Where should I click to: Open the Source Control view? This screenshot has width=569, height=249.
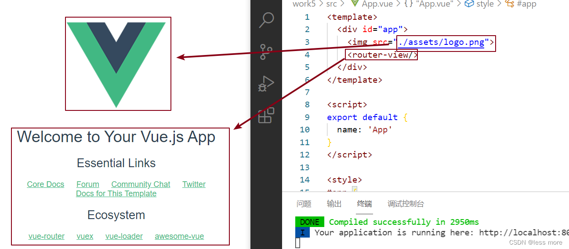tap(266, 51)
